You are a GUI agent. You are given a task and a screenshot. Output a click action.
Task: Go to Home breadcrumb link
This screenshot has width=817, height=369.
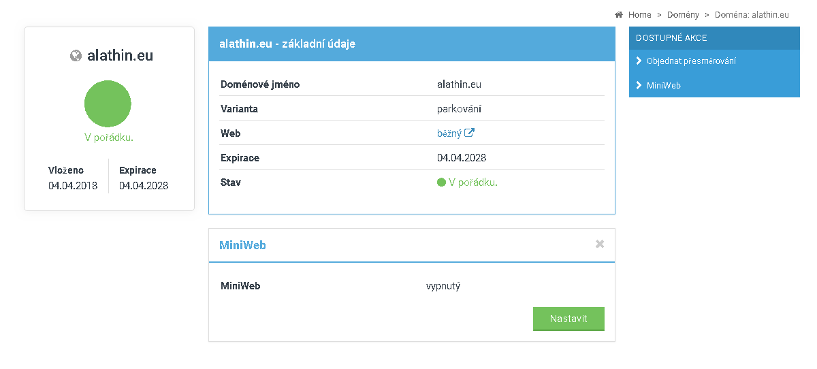640,15
